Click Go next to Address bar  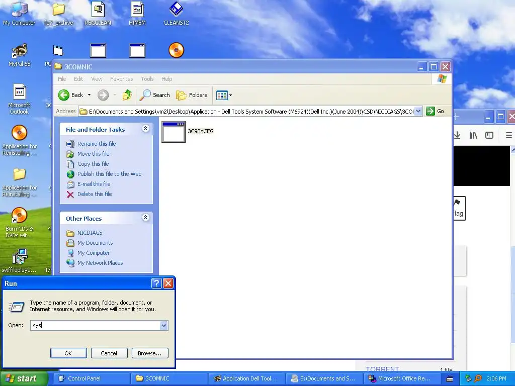coord(435,111)
